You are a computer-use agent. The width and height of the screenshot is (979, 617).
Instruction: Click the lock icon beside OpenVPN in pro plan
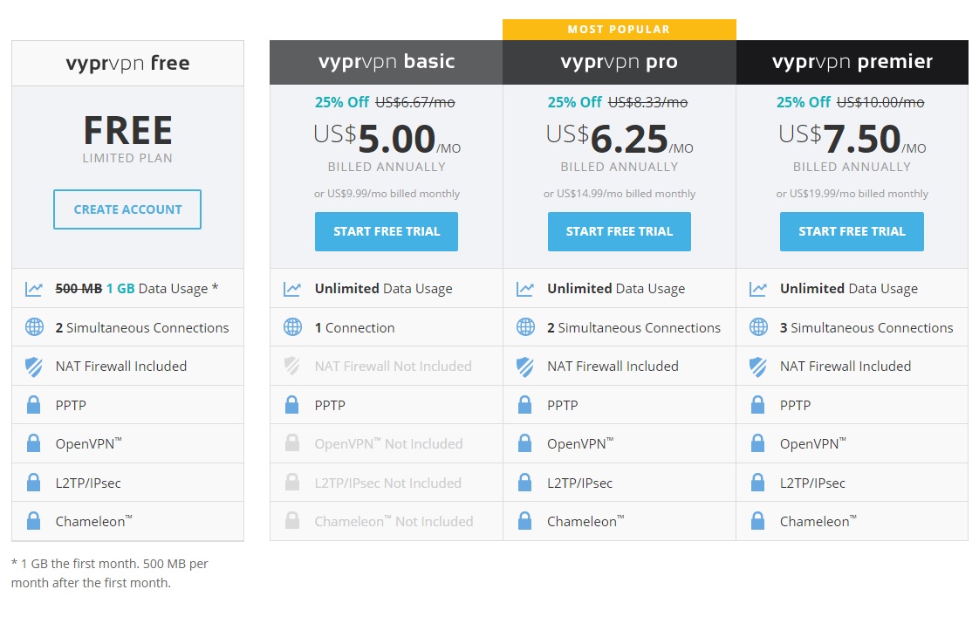[x=525, y=443]
